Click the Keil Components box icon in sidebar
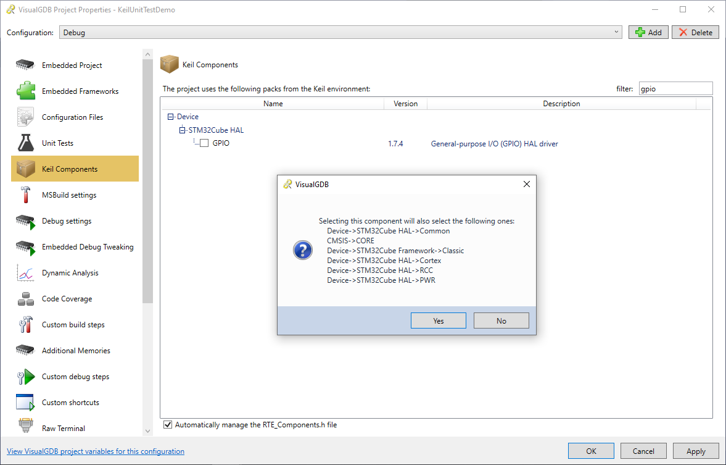The image size is (726, 465). [25, 169]
